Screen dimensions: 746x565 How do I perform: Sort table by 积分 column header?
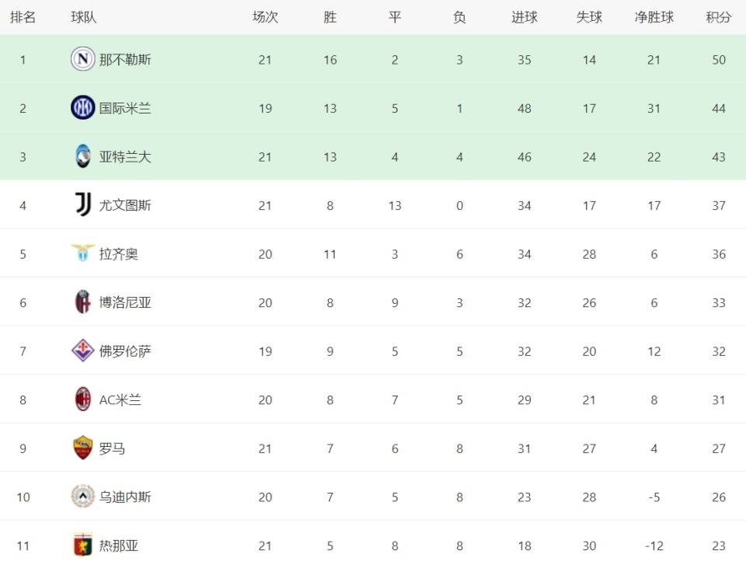tap(718, 17)
